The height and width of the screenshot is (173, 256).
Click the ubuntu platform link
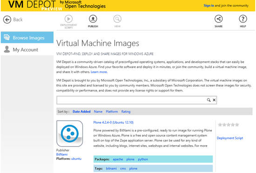point(76,159)
